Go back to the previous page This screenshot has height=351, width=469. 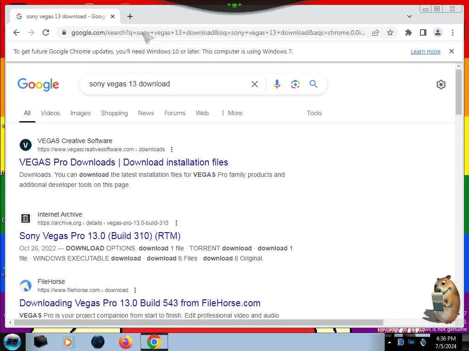[x=16, y=32]
